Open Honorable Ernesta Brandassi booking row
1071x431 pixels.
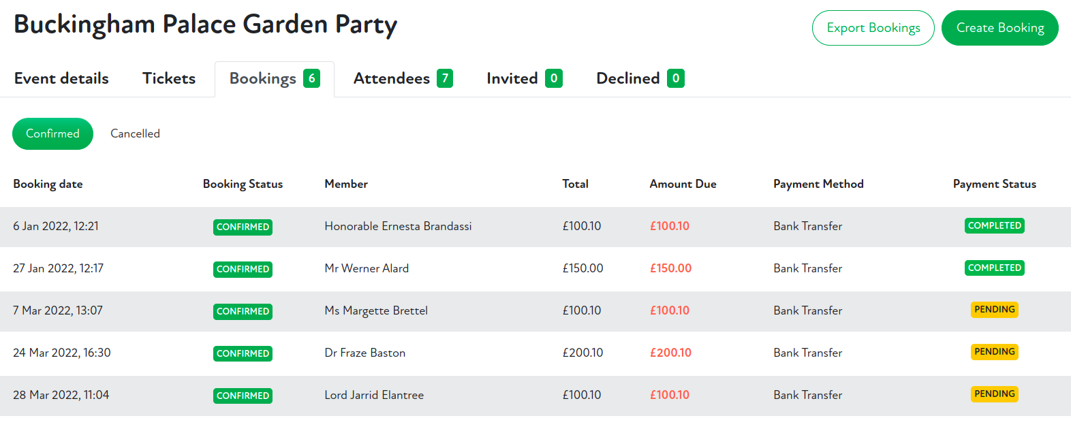[x=398, y=226]
